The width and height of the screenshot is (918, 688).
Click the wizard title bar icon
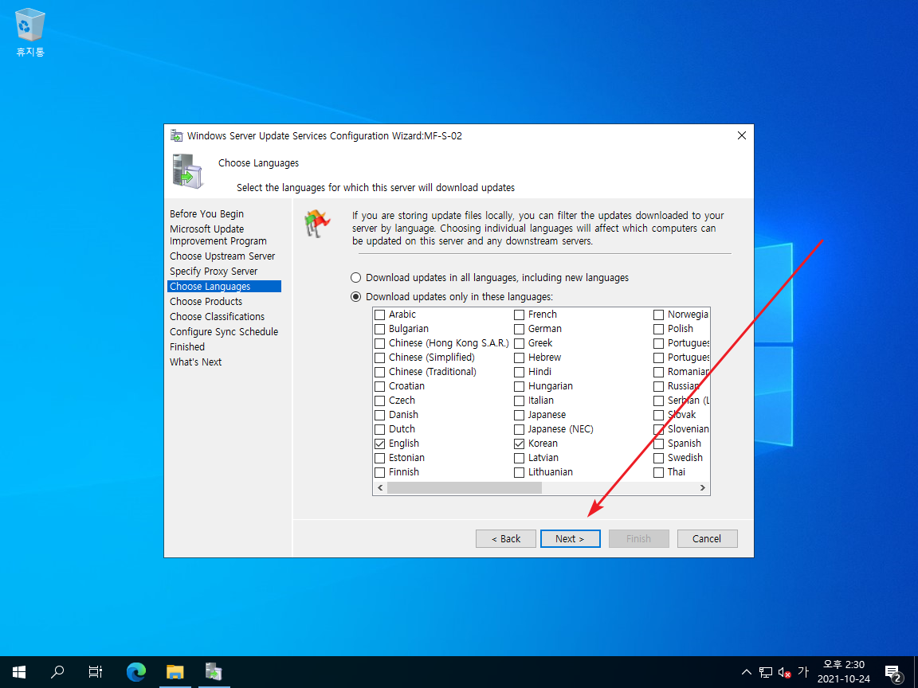coord(176,135)
